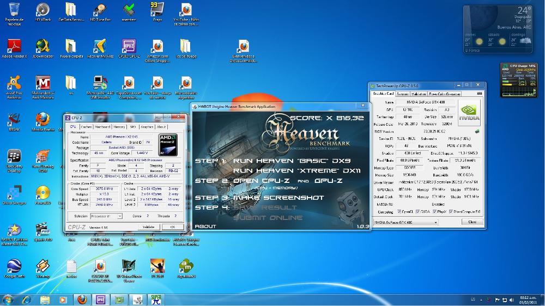Switch to the Mainboard tab in CPU-Z

(102, 127)
